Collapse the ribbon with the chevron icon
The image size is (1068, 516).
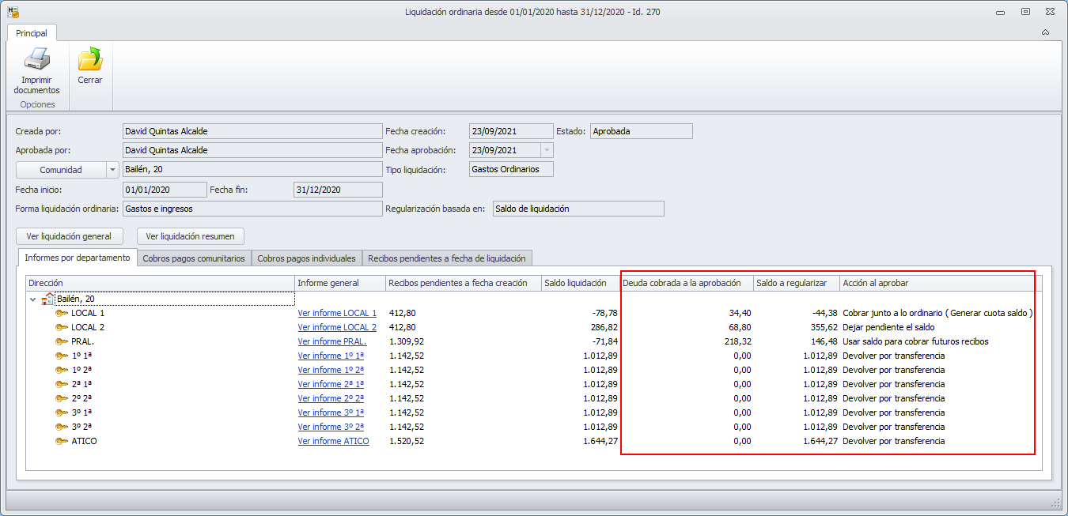1045,32
